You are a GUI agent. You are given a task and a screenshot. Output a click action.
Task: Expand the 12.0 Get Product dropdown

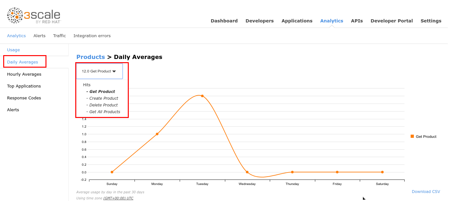pos(99,71)
